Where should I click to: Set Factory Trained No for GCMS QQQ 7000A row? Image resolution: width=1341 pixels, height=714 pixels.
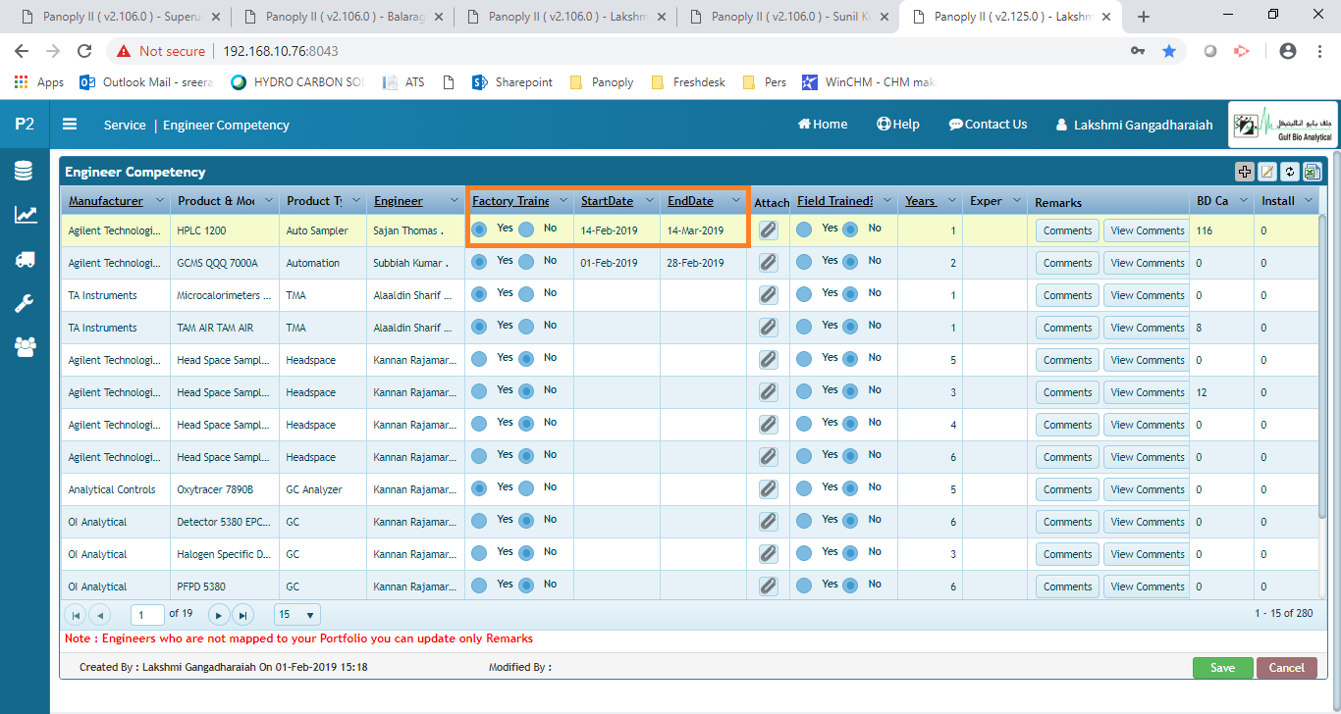click(x=526, y=262)
